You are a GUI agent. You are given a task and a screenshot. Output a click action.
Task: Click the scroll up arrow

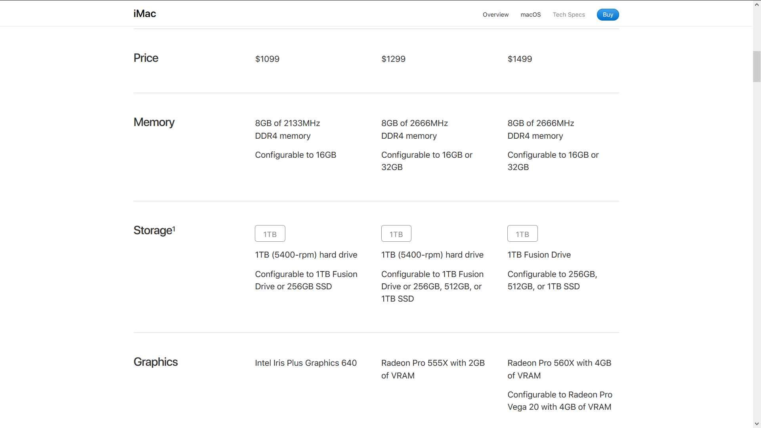pyautogui.click(x=757, y=4)
